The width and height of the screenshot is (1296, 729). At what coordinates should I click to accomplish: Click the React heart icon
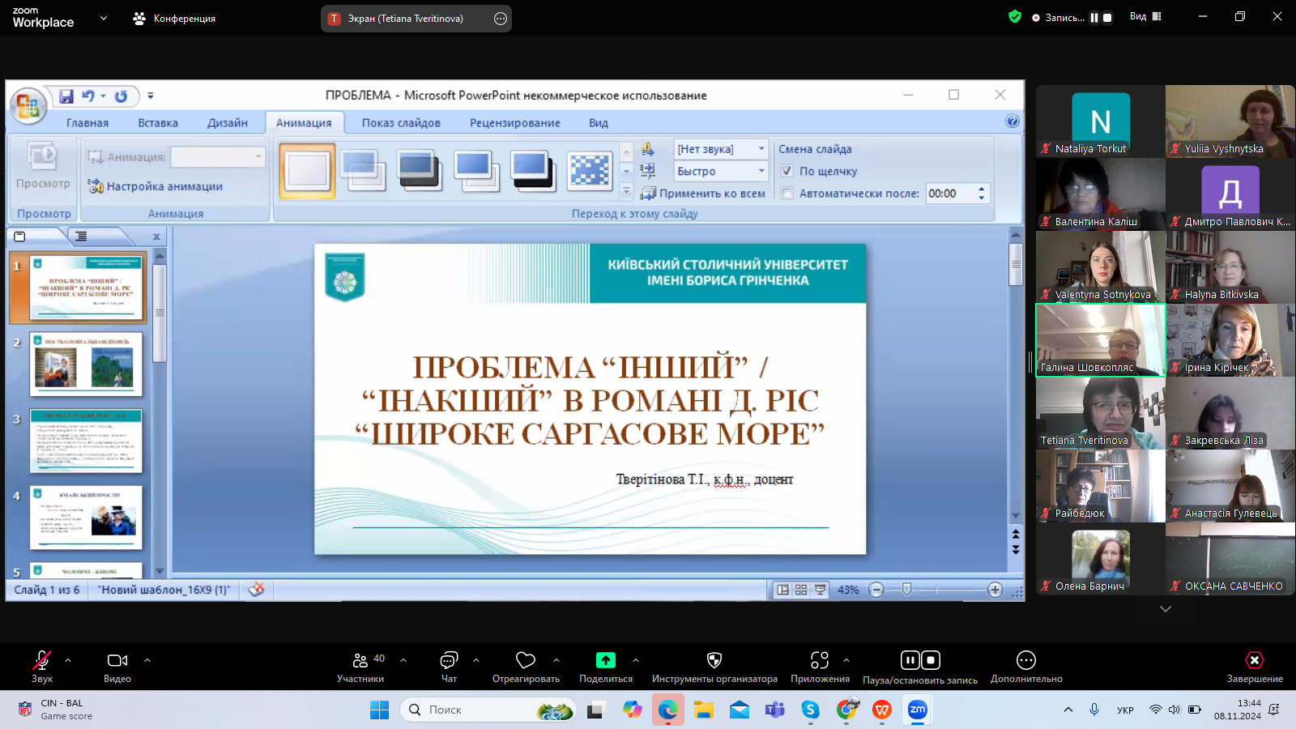pos(526,660)
